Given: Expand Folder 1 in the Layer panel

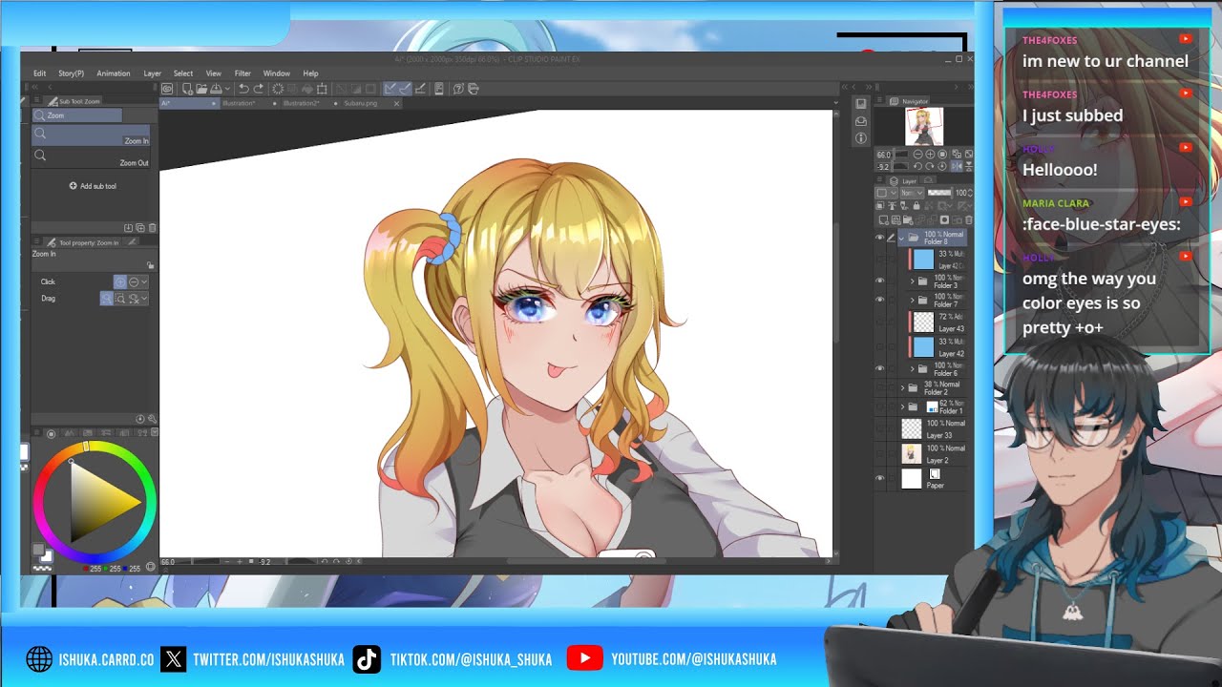Looking at the screenshot, I should 902,406.
